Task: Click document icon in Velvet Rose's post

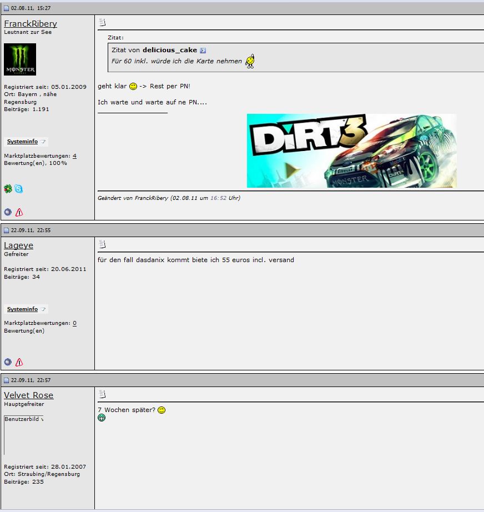Action: click(103, 394)
